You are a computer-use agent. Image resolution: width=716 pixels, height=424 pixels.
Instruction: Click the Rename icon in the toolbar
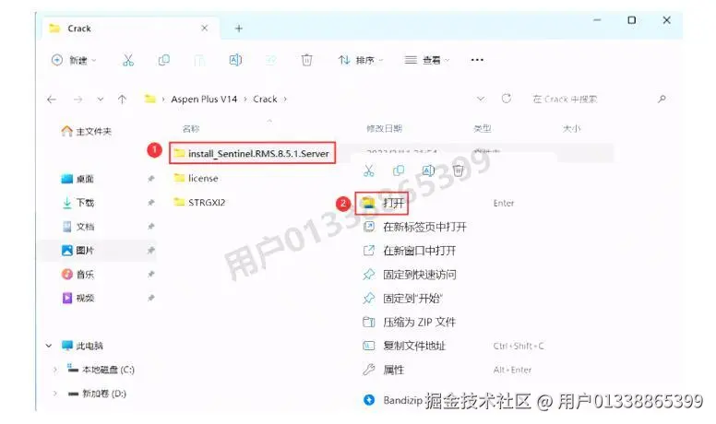coord(235,60)
